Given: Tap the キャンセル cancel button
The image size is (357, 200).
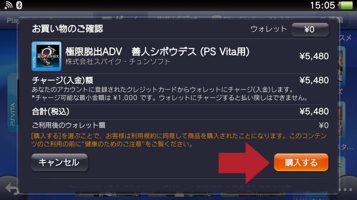Looking at the screenshot, I should click(x=59, y=162).
